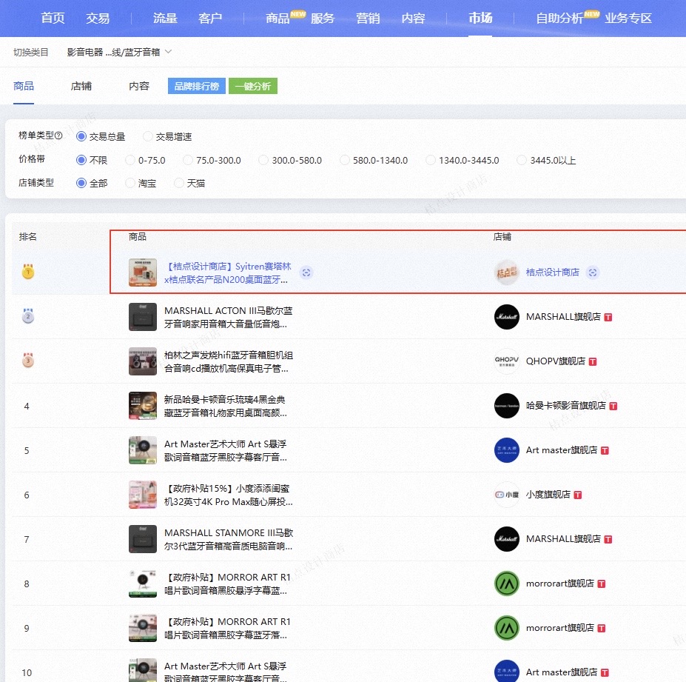This screenshot has width=686, height=682.
Task: Switch to the 流量 navigation tab
Action: (165, 18)
